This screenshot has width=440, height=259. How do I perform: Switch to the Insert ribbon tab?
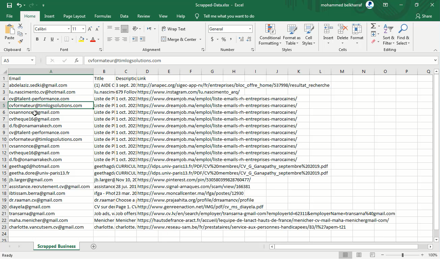point(49,16)
